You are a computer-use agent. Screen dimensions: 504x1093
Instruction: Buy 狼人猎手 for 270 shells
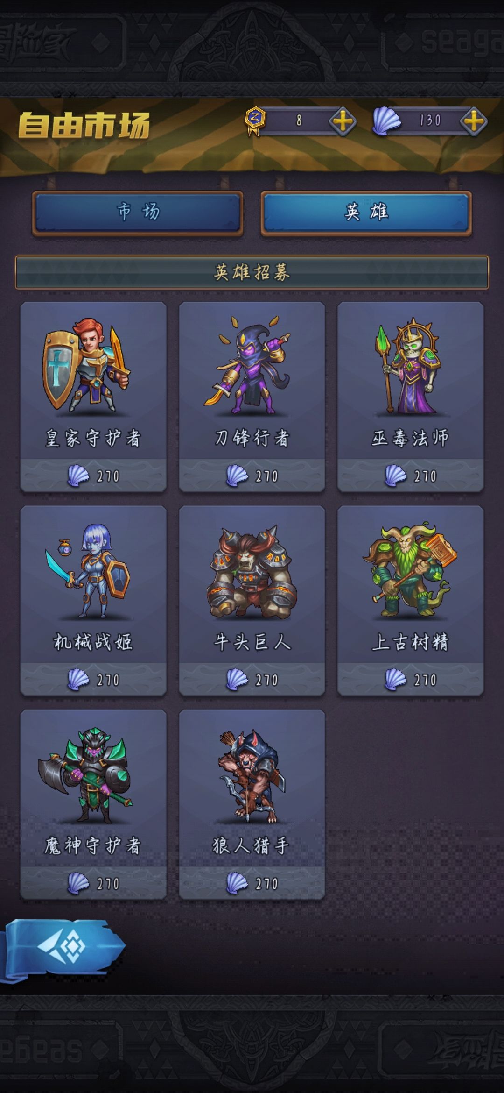[252, 883]
